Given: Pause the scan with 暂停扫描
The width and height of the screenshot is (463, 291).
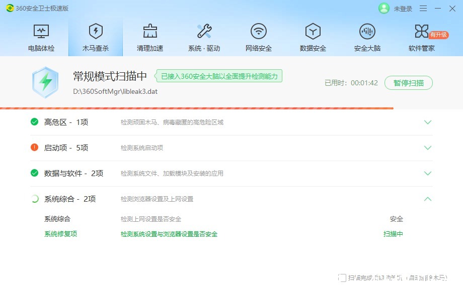Looking at the screenshot, I should [x=408, y=83].
